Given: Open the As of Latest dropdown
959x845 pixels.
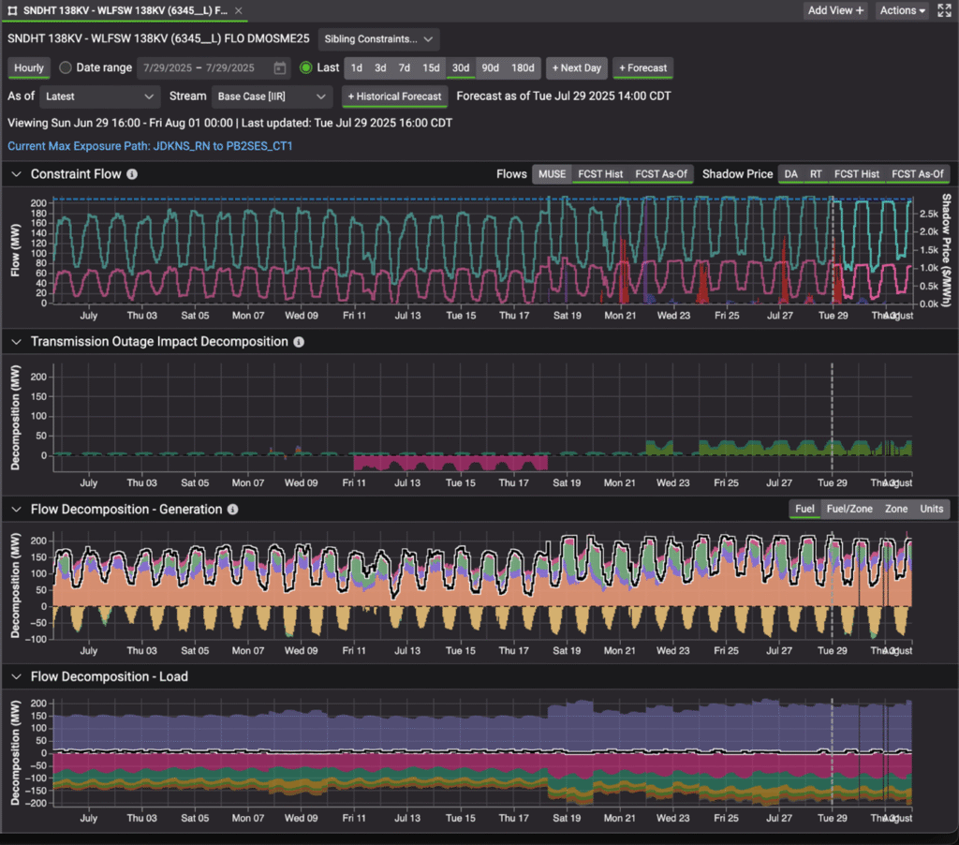Looking at the screenshot, I should (100, 96).
